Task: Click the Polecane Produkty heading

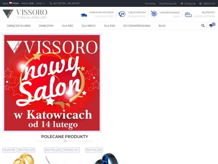Action: [65, 137]
